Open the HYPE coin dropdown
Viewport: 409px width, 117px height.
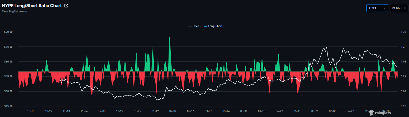point(377,8)
